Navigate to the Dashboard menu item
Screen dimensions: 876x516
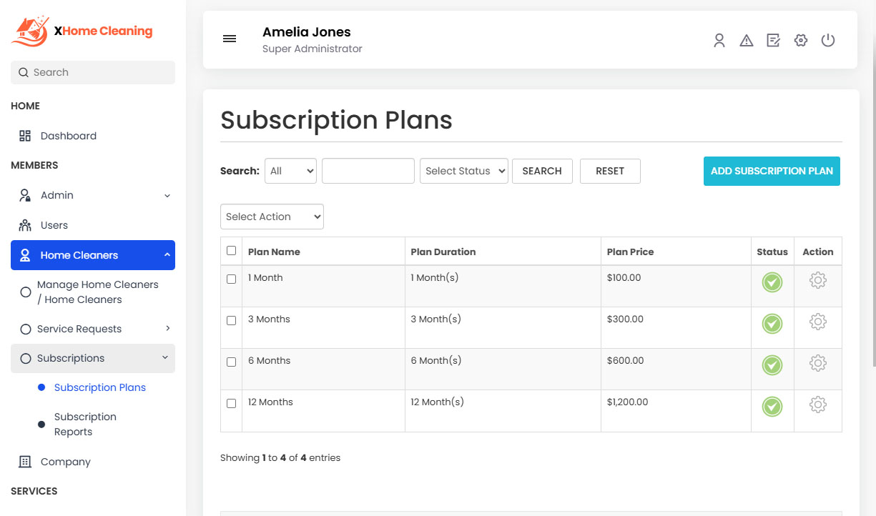click(x=68, y=135)
